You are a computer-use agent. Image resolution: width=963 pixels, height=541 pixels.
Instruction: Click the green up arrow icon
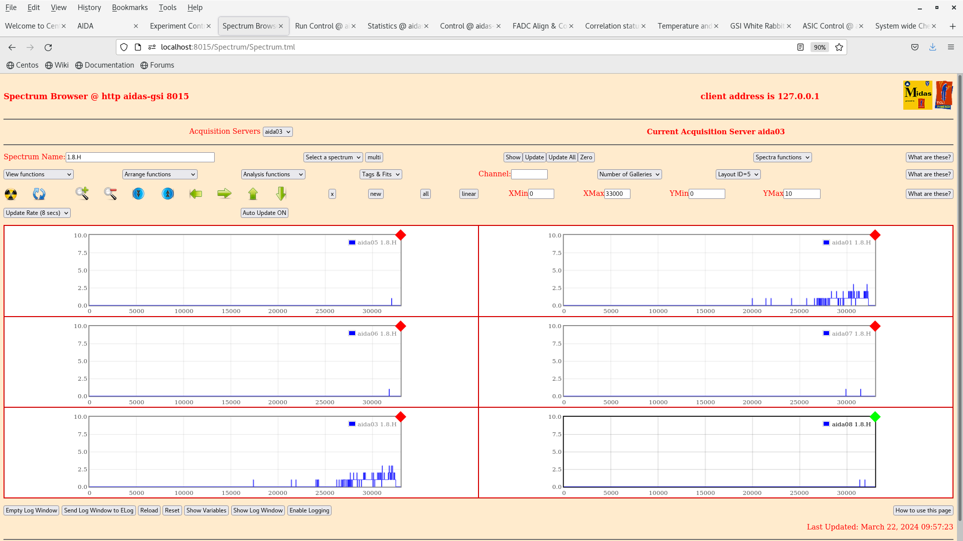(x=253, y=193)
